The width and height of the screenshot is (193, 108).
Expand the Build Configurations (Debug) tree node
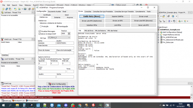[159, 32]
